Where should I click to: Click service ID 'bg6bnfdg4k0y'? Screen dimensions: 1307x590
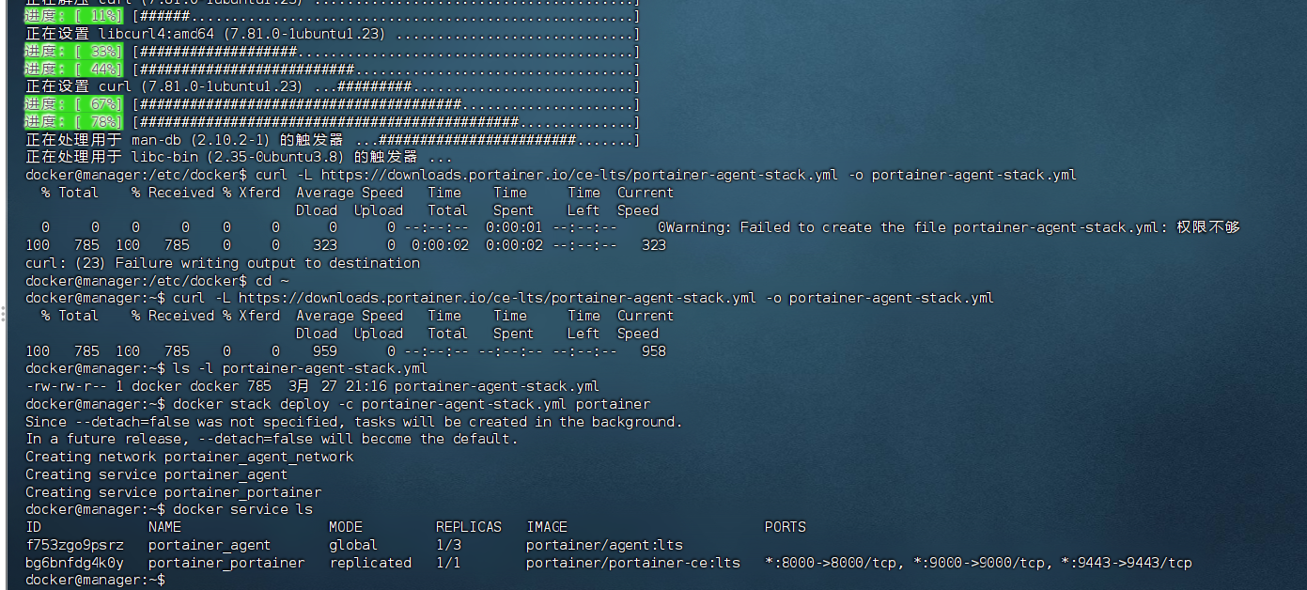(74, 563)
